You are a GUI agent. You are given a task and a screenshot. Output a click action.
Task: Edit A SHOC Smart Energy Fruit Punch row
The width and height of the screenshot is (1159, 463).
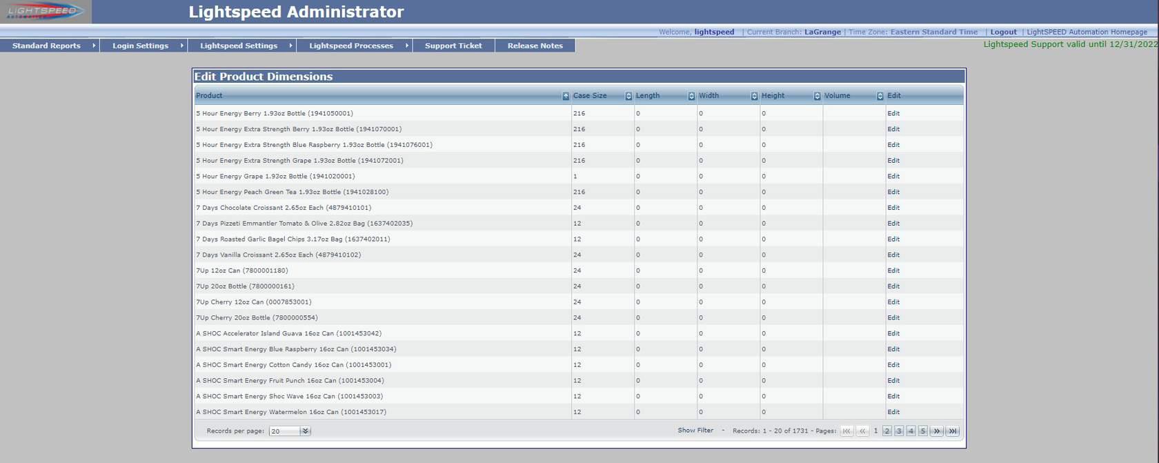[x=893, y=381]
